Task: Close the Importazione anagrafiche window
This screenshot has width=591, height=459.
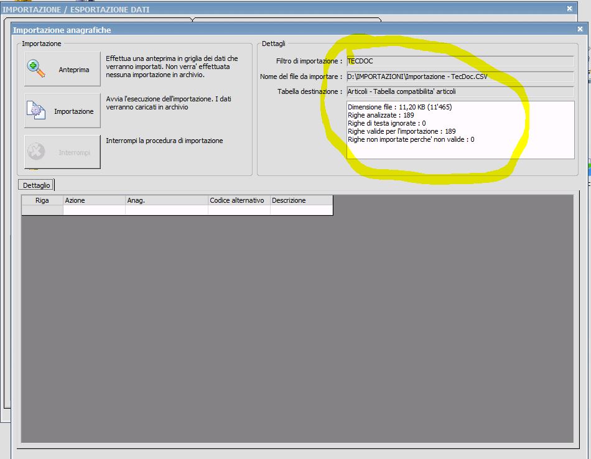Action: (580, 29)
